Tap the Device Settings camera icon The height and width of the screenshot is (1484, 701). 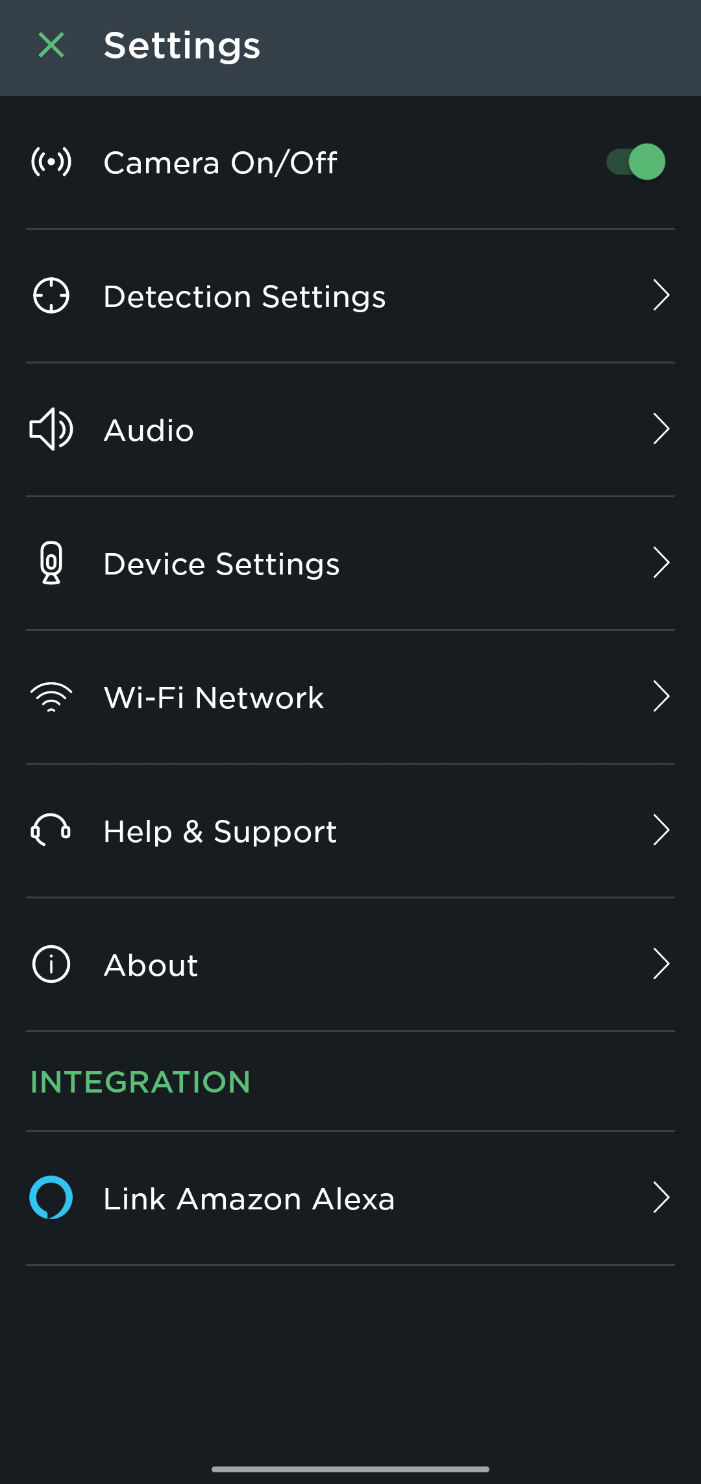coord(51,563)
